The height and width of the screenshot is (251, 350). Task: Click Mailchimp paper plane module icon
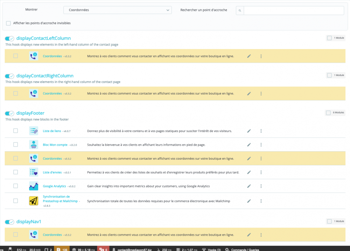34,201
